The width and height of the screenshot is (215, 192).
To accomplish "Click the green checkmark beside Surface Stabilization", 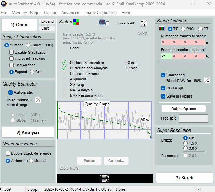I will (64, 63).
